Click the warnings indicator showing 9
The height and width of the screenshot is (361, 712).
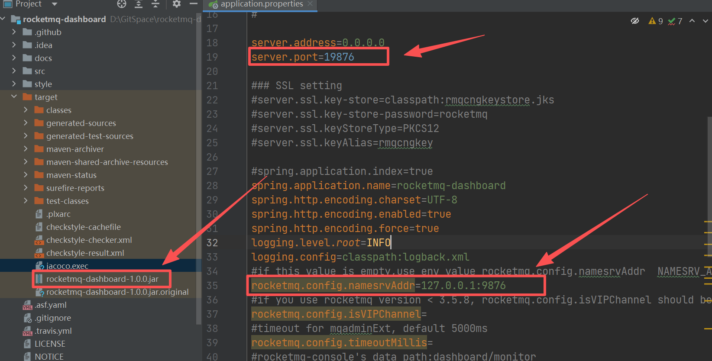(x=656, y=21)
